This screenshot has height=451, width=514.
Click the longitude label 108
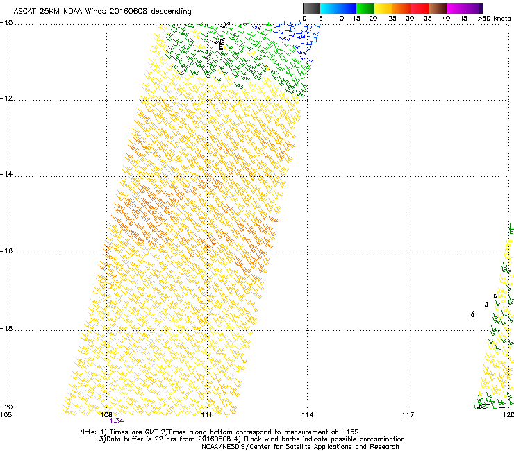(x=106, y=415)
